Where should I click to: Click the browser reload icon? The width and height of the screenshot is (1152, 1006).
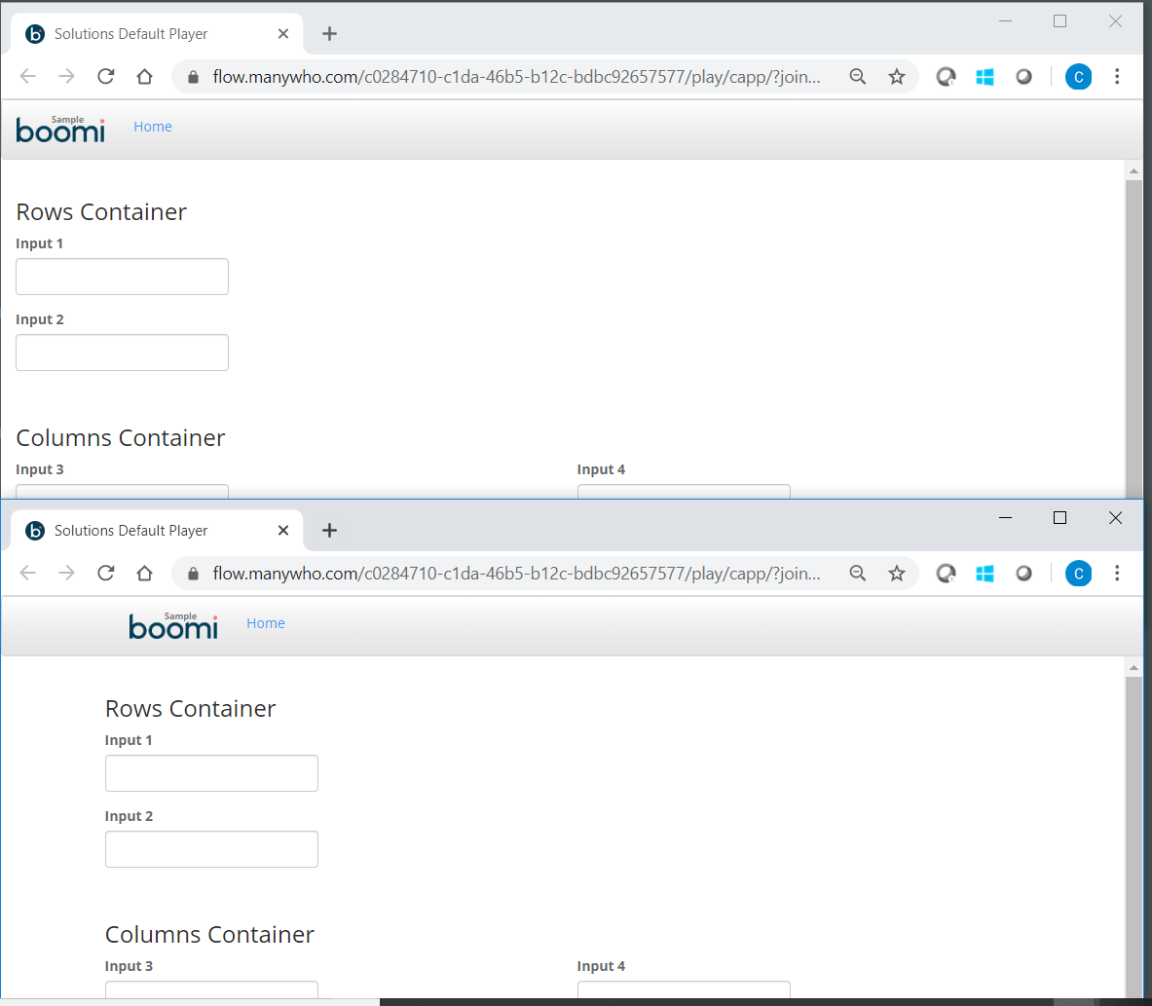pyautogui.click(x=105, y=573)
